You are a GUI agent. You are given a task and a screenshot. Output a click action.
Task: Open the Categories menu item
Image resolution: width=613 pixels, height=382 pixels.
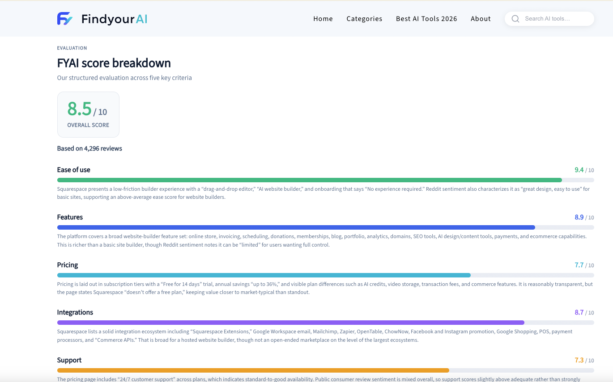364,19
